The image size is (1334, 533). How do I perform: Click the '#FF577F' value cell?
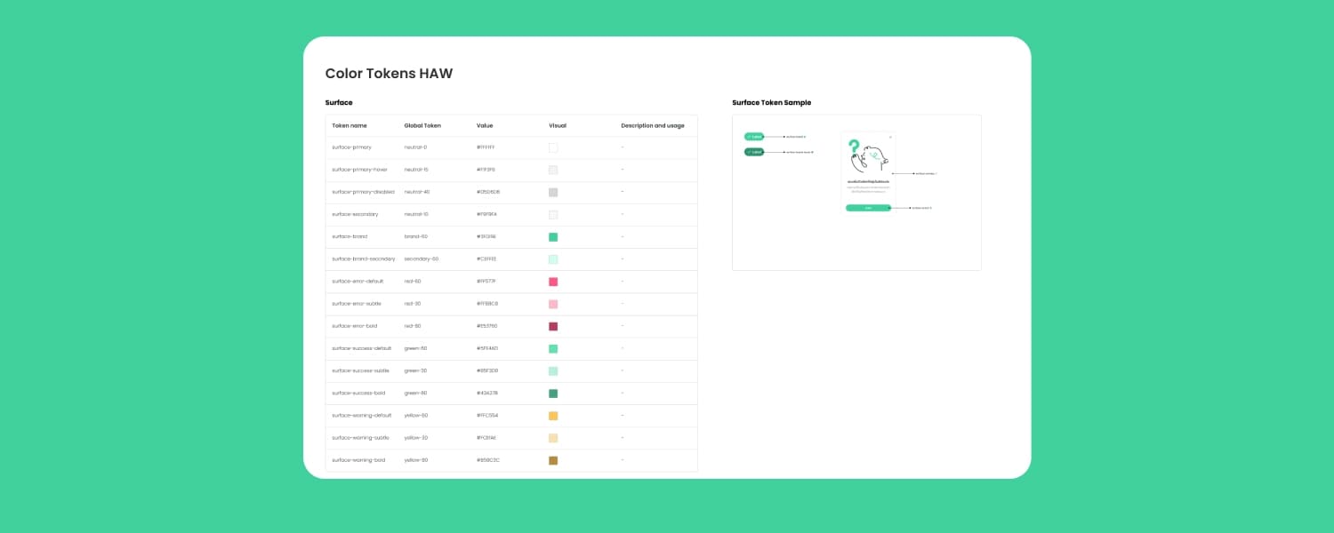[x=486, y=282]
